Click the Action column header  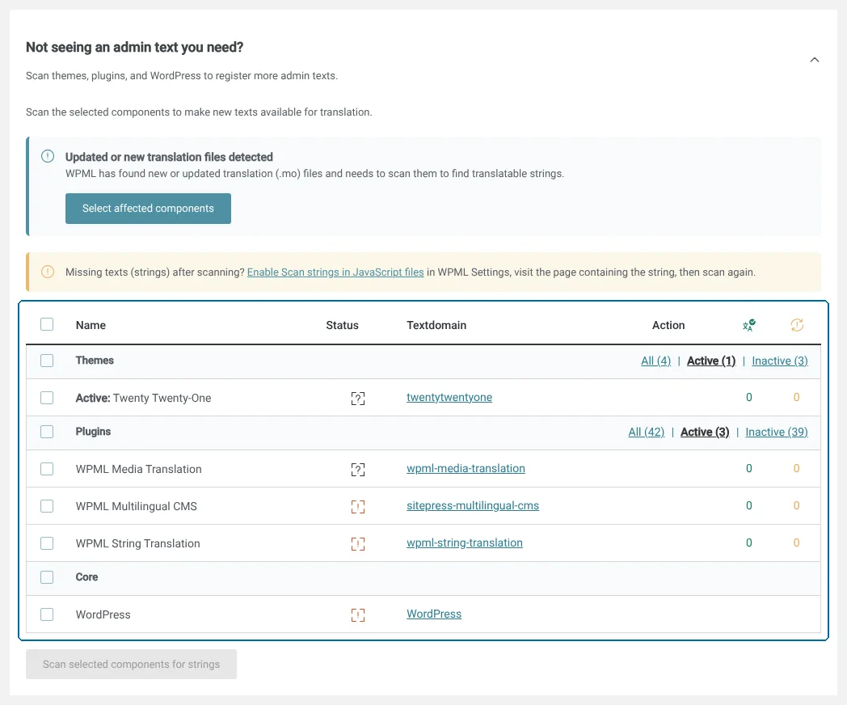(x=668, y=325)
